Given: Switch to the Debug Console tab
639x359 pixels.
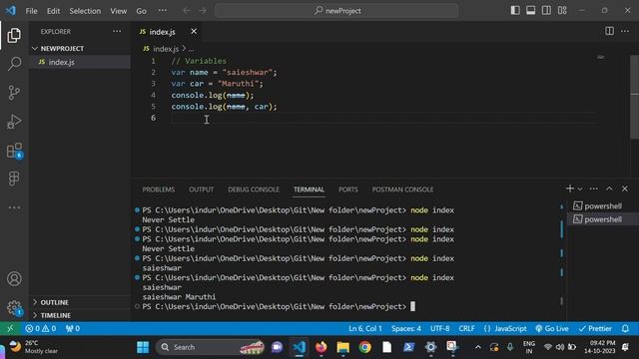Looking at the screenshot, I should click(x=254, y=189).
